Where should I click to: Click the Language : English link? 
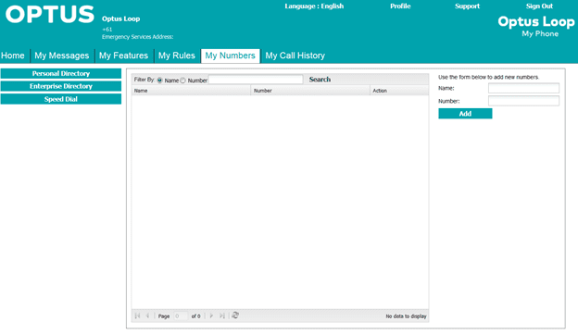click(x=314, y=6)
